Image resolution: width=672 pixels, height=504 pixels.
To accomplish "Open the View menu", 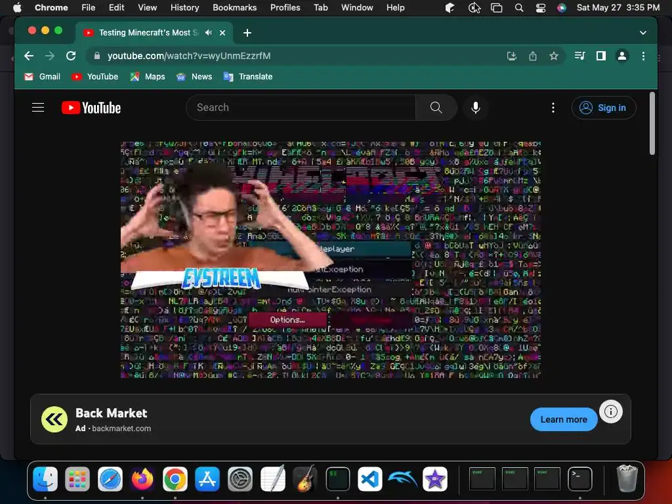I will (x=147, y=8).
